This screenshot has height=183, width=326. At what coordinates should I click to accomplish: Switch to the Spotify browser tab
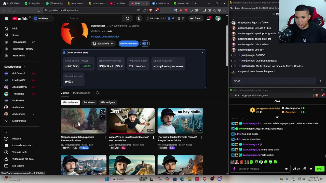click(33, 3)
